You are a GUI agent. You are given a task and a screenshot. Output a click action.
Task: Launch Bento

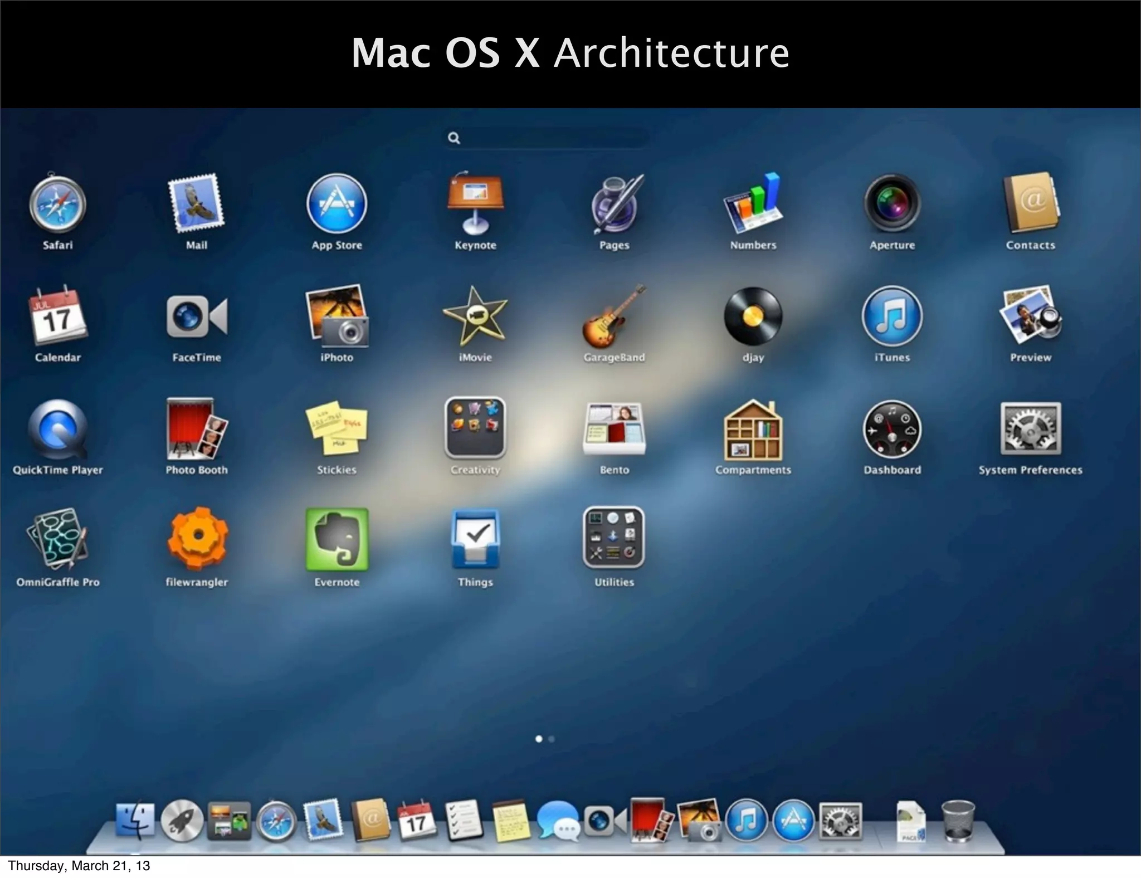(614, 428)
